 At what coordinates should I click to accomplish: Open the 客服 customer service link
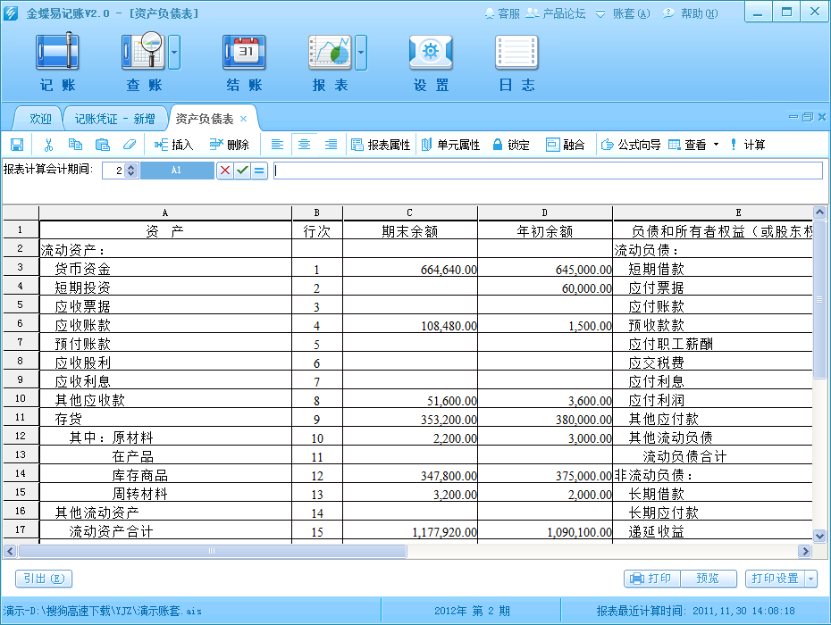pos(502,13)
